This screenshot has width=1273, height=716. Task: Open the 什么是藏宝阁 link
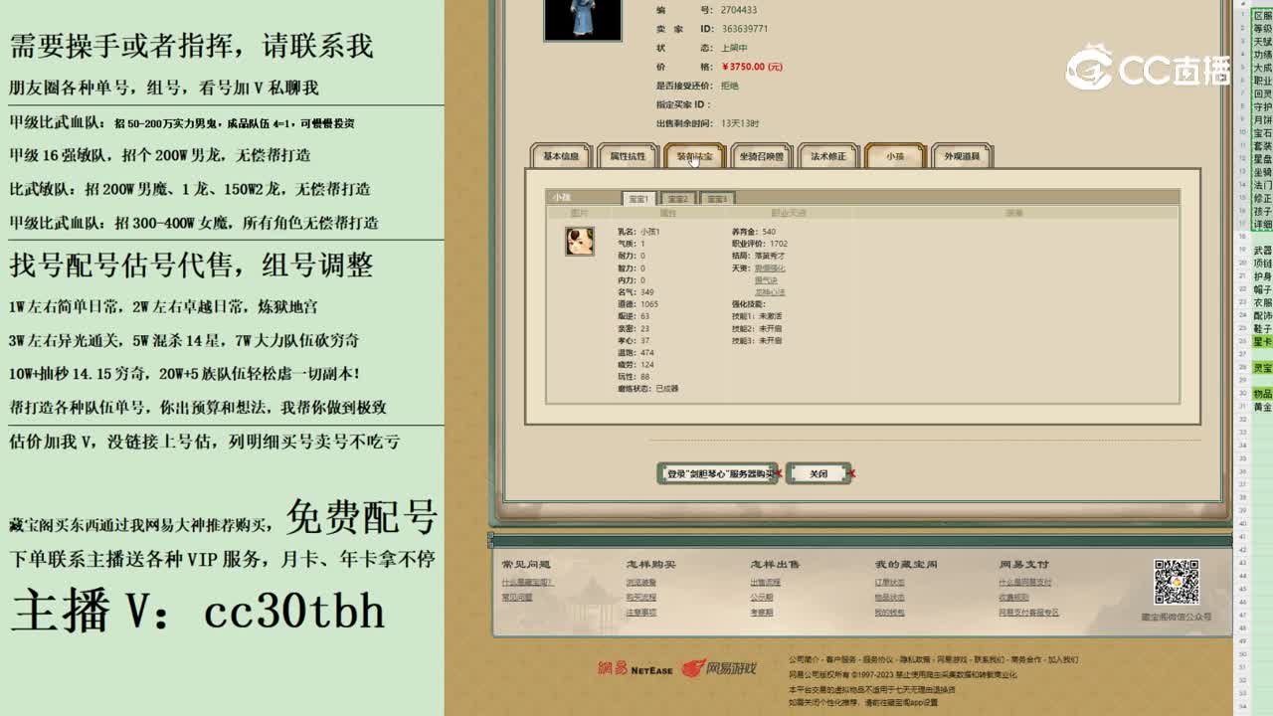pyautogui.click(x=527, y=582)
